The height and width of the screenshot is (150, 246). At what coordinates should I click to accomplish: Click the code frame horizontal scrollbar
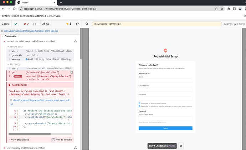[x=30, y=134]
